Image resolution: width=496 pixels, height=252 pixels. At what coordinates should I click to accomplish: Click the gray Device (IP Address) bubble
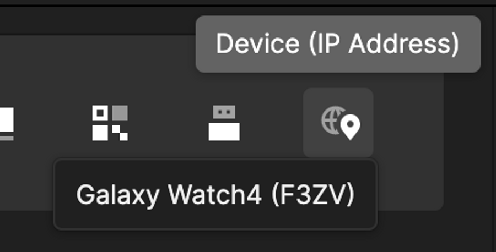pos(338,44)
